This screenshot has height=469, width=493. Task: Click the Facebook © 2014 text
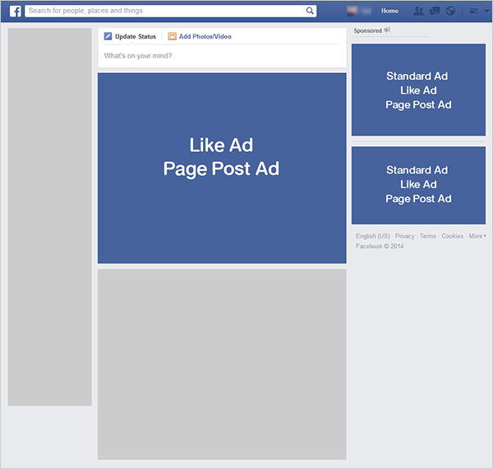click(x=380, y=246)
